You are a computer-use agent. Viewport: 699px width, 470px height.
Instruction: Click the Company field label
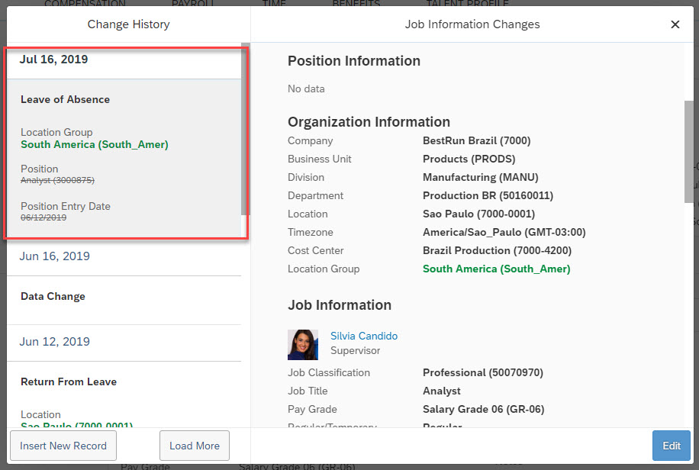pyautogui.click(x=311, y=141)
